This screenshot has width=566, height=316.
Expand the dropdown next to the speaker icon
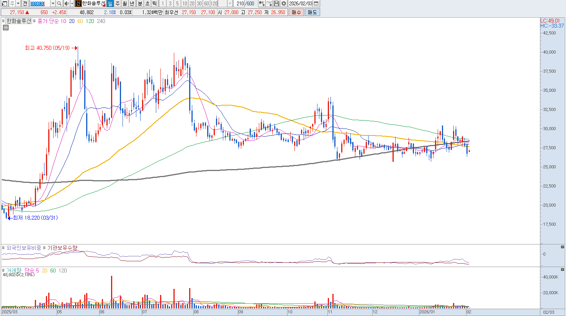pyautogui.click(x=72, y=3)
